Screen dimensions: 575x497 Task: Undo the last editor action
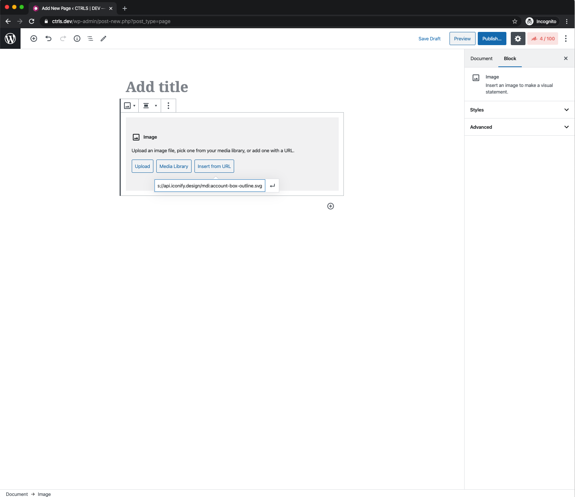pyautogui.click(x=48, y=39)
